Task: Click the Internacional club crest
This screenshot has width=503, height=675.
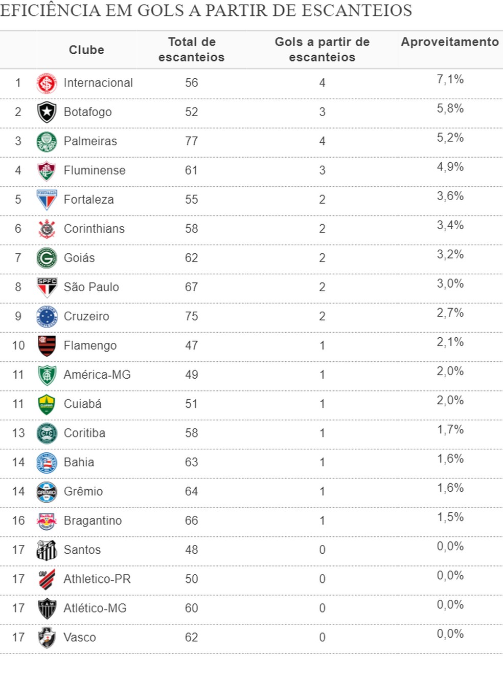Action: pyautogui.click(x=47, y=83)
